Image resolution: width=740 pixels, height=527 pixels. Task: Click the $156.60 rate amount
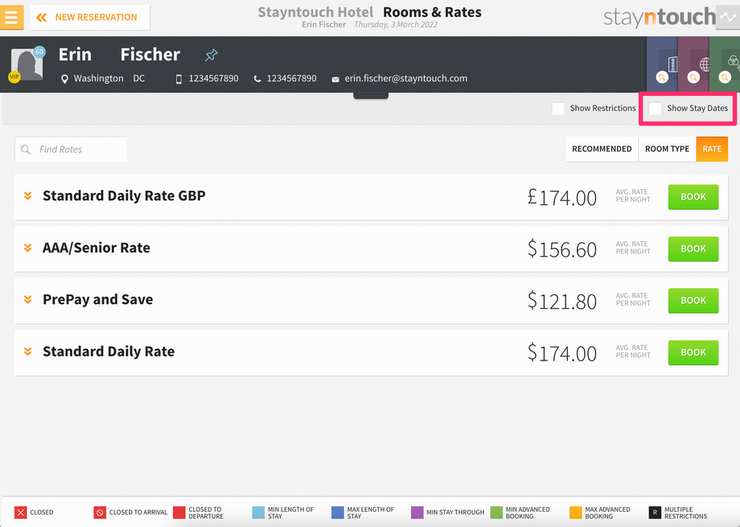pyautogui.click(x=562, y=249)
